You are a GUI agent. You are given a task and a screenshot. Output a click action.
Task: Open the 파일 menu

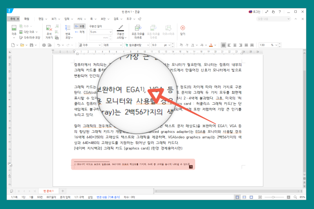click(x=27, y=19)
